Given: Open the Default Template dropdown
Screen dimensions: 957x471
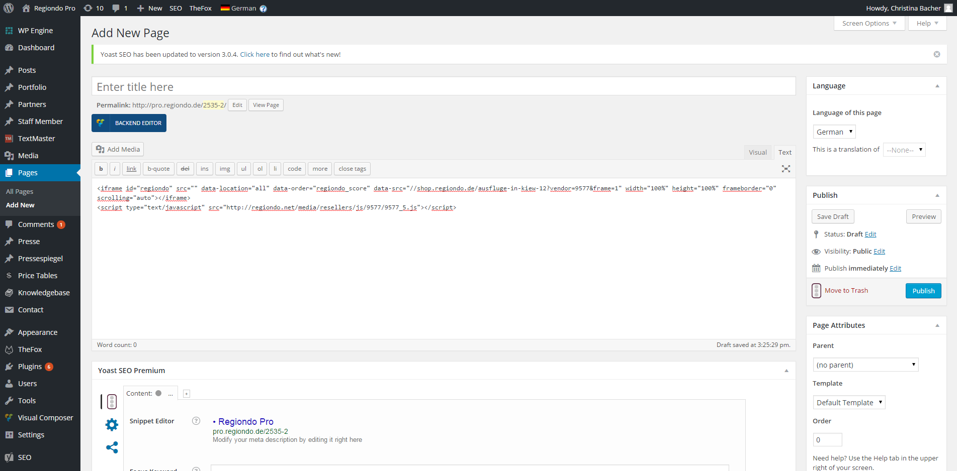Looking at the screenshot, I should [x=849, y=402].
